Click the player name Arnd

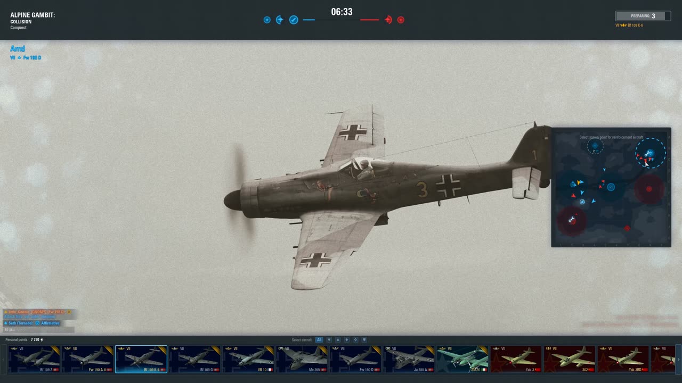pos(18,48)
